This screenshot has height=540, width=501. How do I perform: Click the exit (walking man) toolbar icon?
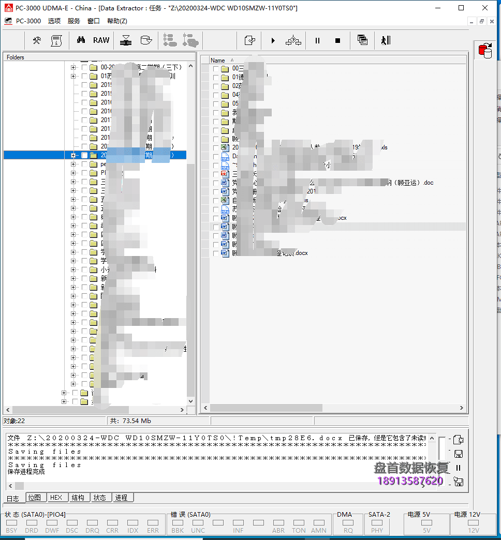pyautogui.click(x=386, y=40)
